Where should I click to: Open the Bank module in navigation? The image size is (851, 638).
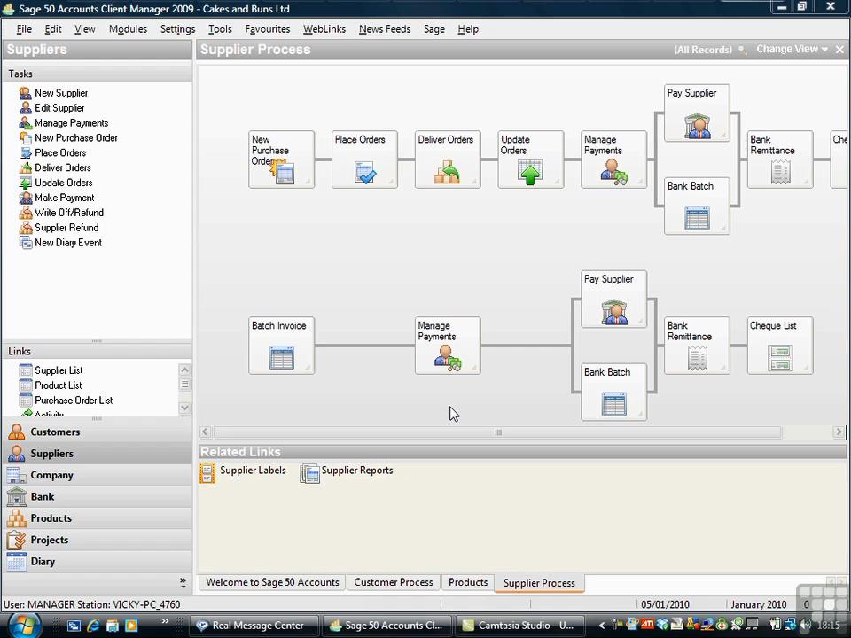tap(43, 497)
